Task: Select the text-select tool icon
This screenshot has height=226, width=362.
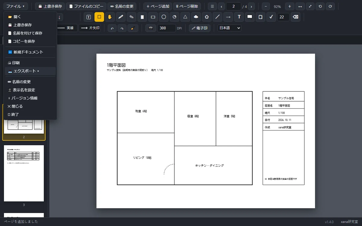Action: point(88,17)
